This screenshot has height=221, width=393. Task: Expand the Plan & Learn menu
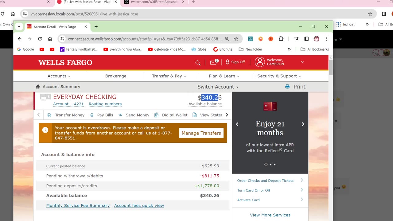(x=224, y=76)
